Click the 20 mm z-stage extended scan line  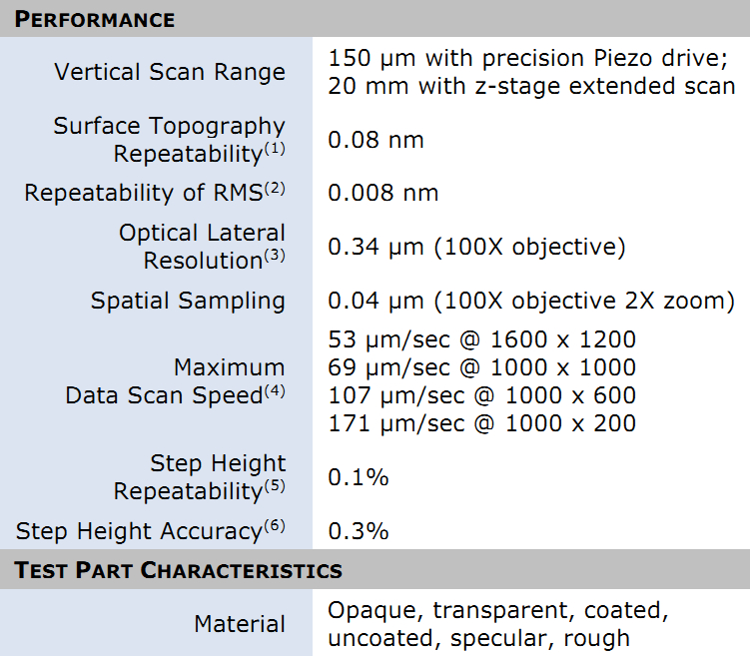click(531, 86)
